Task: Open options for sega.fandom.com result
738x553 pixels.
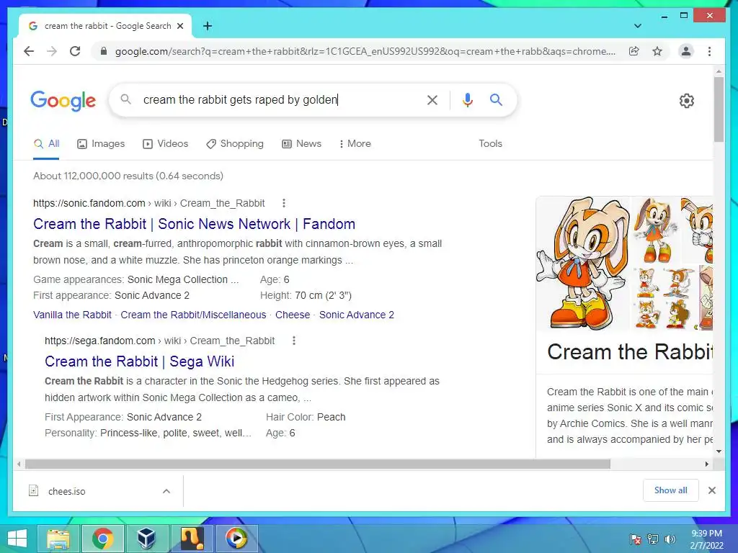Action: 294,341
